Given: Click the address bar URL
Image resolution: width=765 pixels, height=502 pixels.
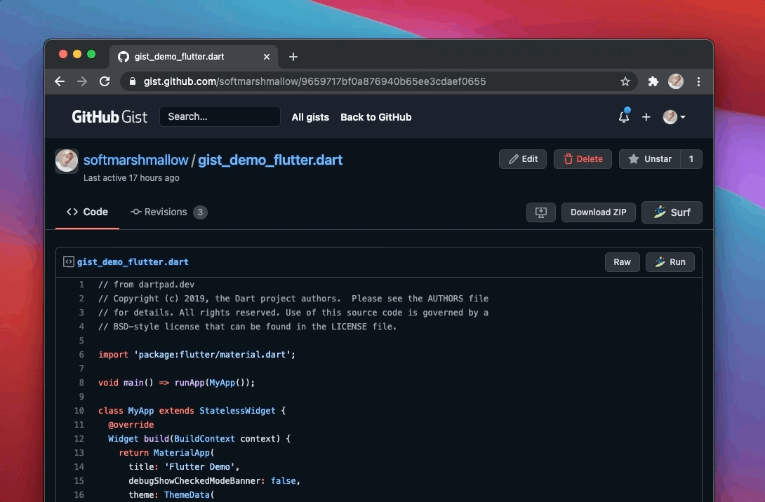Looking at the screenshot, I should [314, 81].
